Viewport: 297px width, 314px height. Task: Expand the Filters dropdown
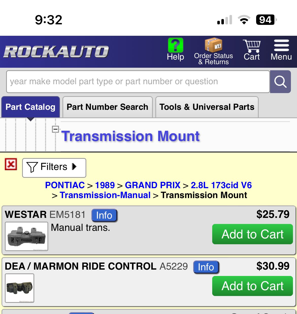pos(54,168)
